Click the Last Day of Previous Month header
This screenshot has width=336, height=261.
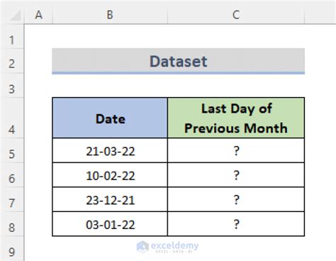click(236, 118)
